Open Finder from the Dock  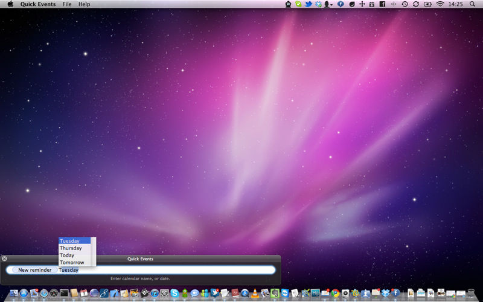14,293
